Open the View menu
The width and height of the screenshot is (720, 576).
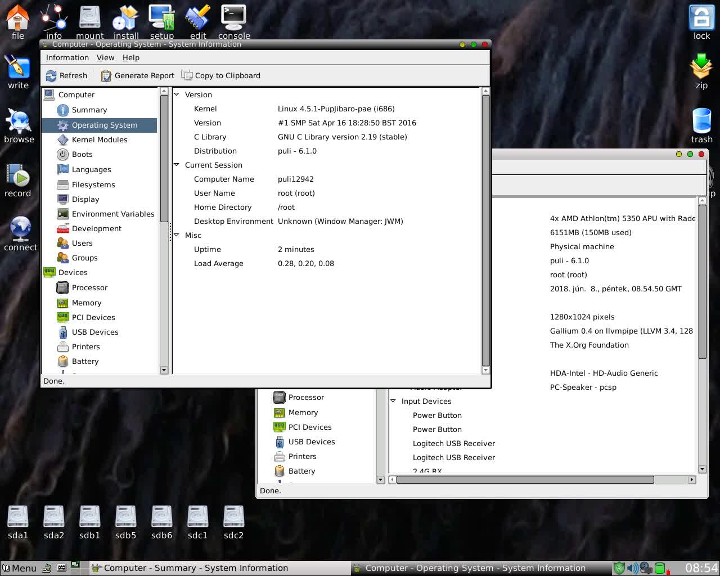pyautogui.click(x=105, y=57)
